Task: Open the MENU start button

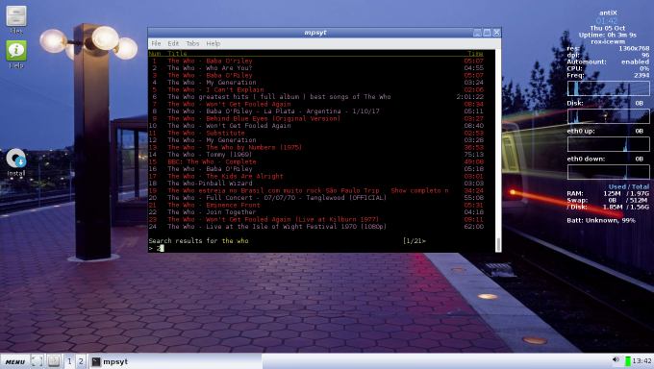Action: (15, 361)
